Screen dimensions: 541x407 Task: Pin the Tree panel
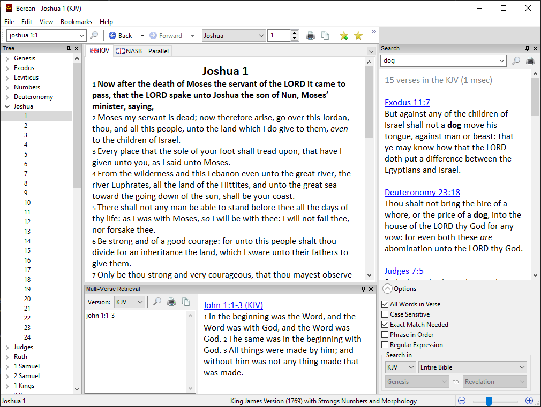[69, 49]
